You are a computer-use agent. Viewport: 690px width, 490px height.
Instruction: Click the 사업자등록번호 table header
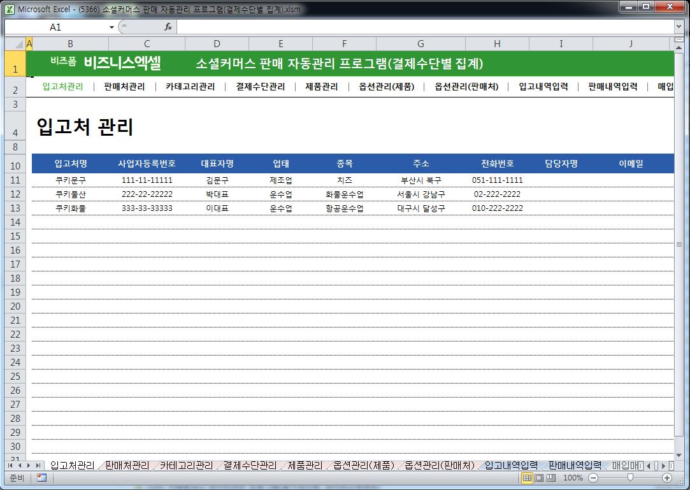pos(147,163)
